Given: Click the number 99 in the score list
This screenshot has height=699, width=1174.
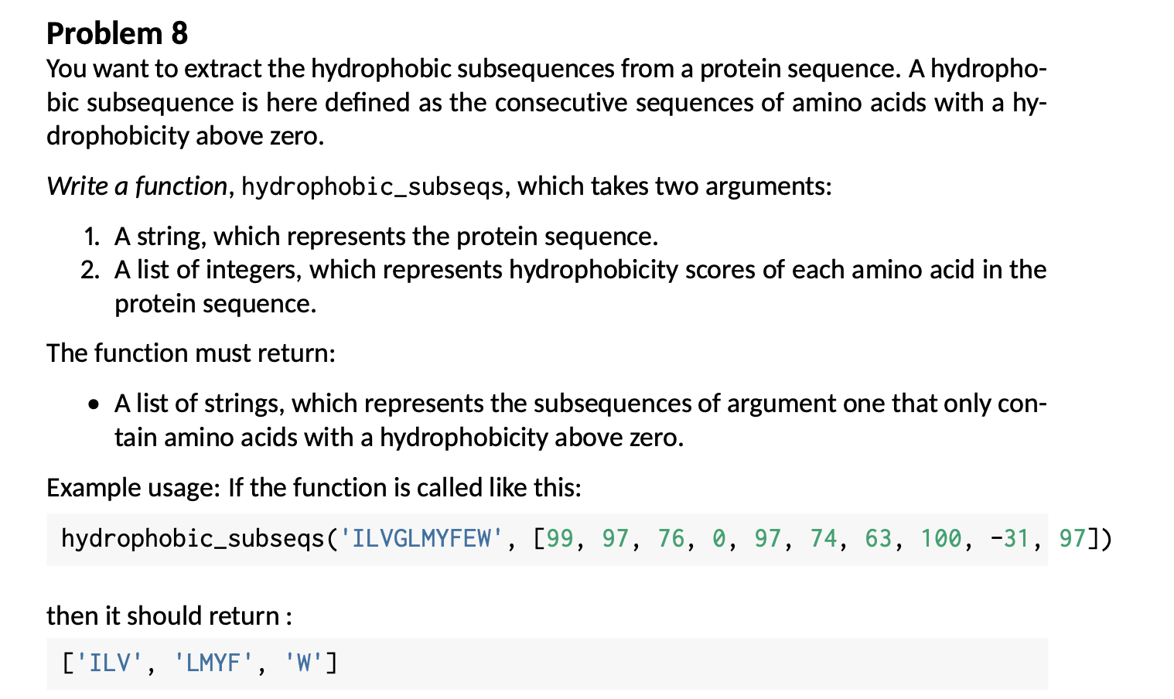Looking at the screenshot, I should click(x=560, y=538).
